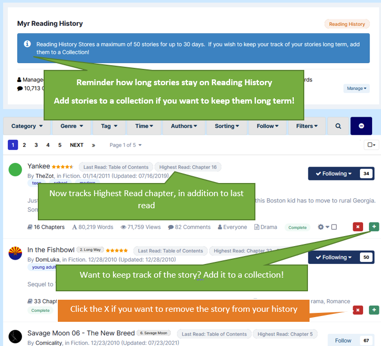Click the dark minus collapse button in filter bar
Image resolution: width=381 pixels, height=346 pixels.
click(361, 126)
